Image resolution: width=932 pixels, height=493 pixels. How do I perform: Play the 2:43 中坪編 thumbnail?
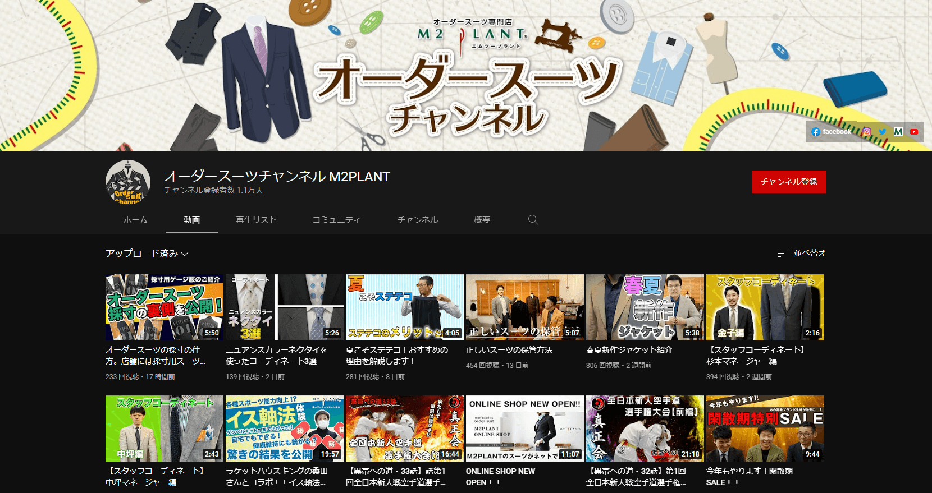click(x=165, y=429)
